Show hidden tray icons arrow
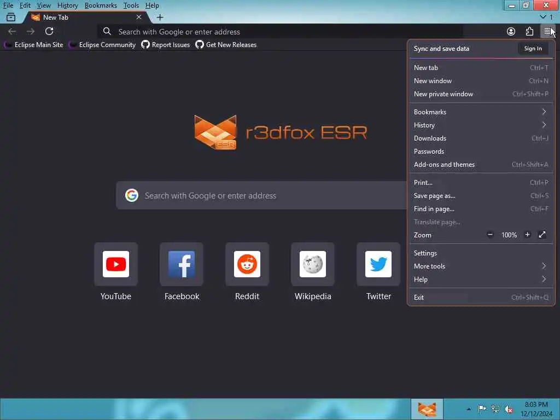Viewport: 560px width, 420px height. click(x=469, y=409)
